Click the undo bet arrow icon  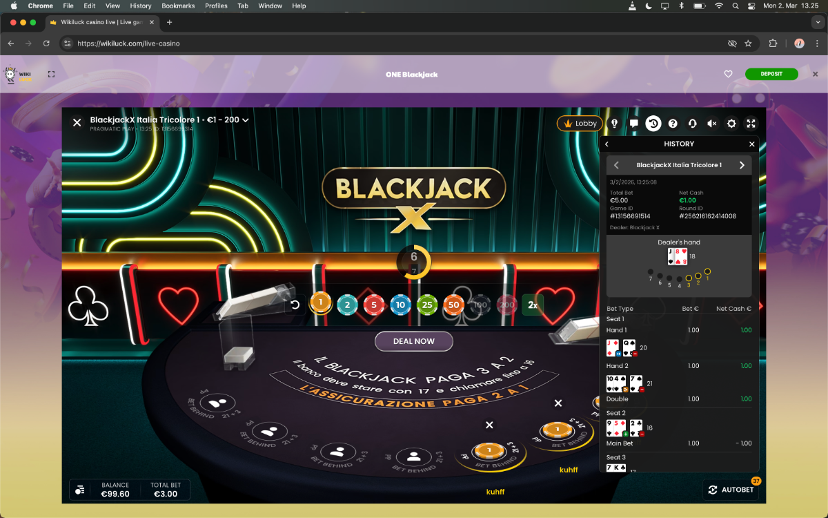(295, 305)
